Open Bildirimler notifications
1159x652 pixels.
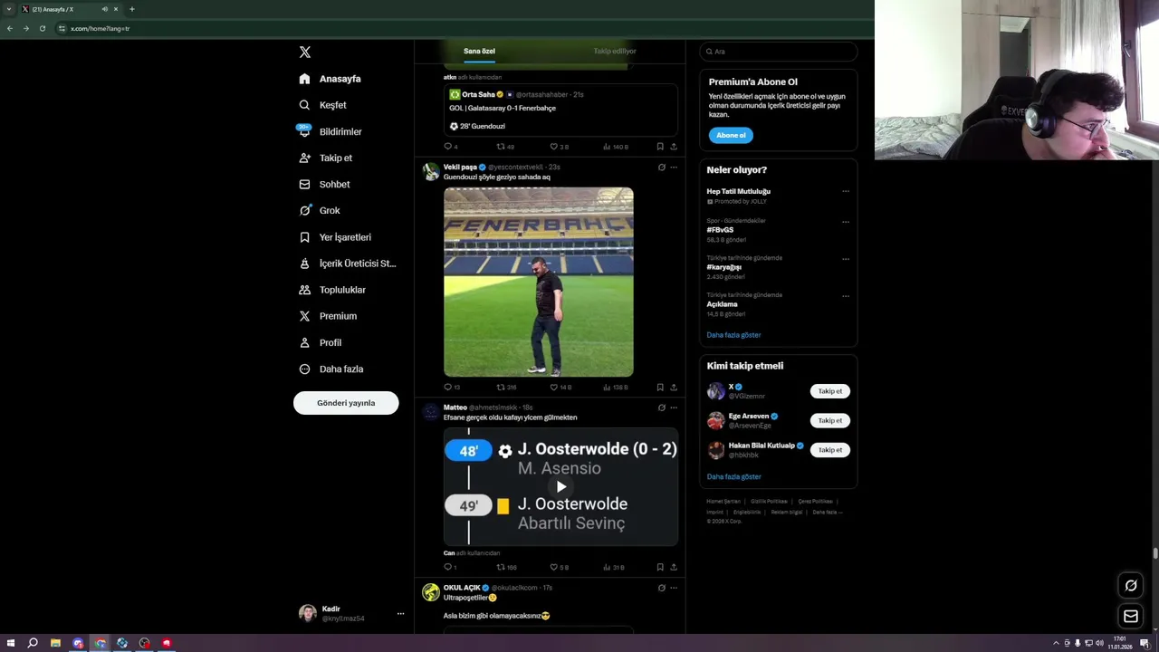click(330, 131)
